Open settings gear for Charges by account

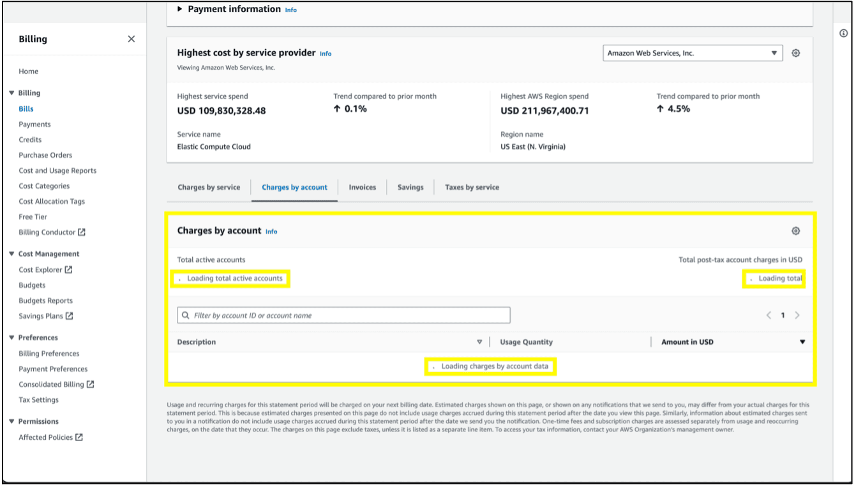click(x=796, y=231)
